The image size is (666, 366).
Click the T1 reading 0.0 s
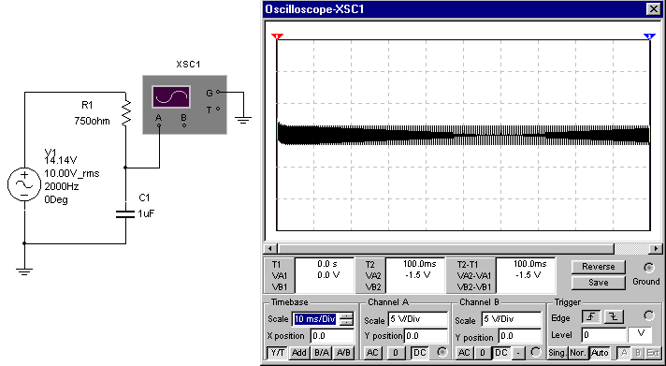tap(328, 264)
